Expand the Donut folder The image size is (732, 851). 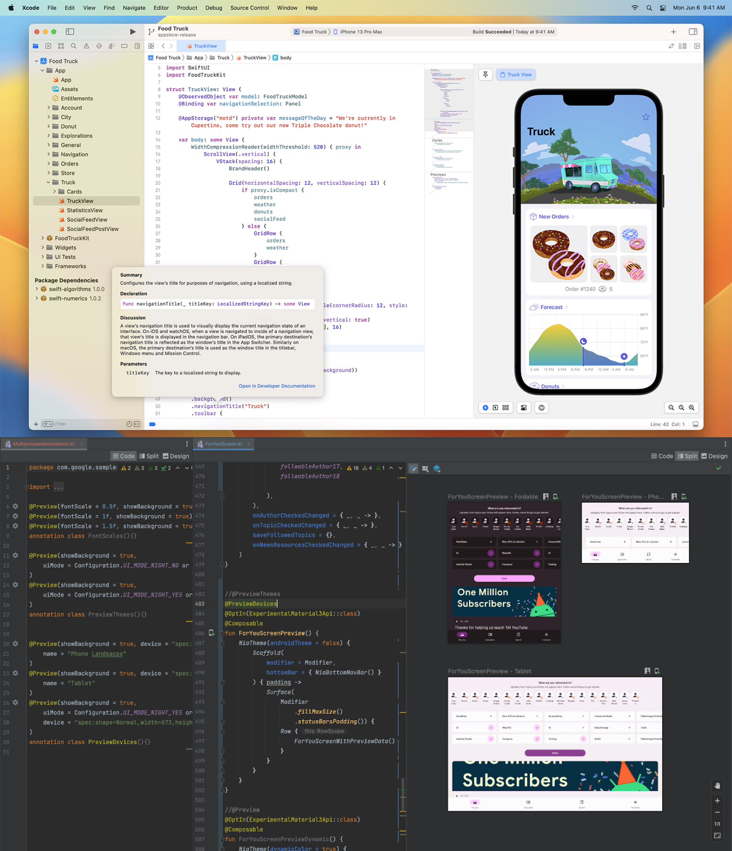click(48, 126)
